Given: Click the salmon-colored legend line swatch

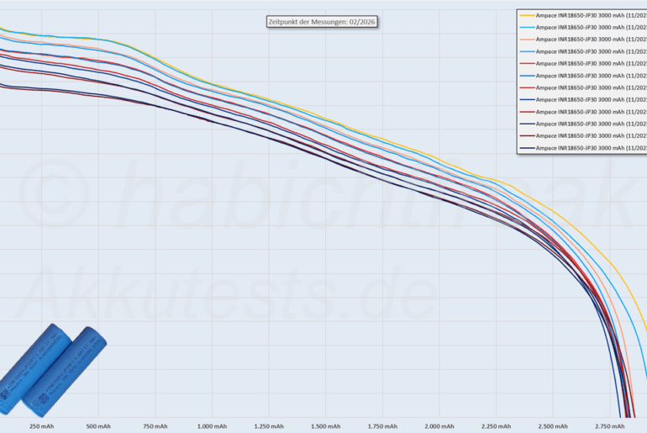Looking at the screenshot, I should pyautogui.click(x=527, y=40).
